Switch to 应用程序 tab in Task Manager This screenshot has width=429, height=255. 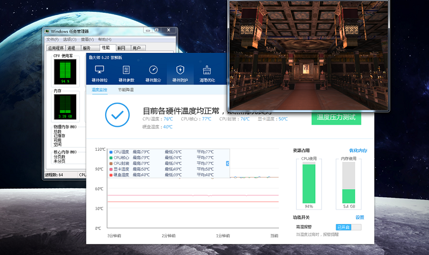coord(56,48)
